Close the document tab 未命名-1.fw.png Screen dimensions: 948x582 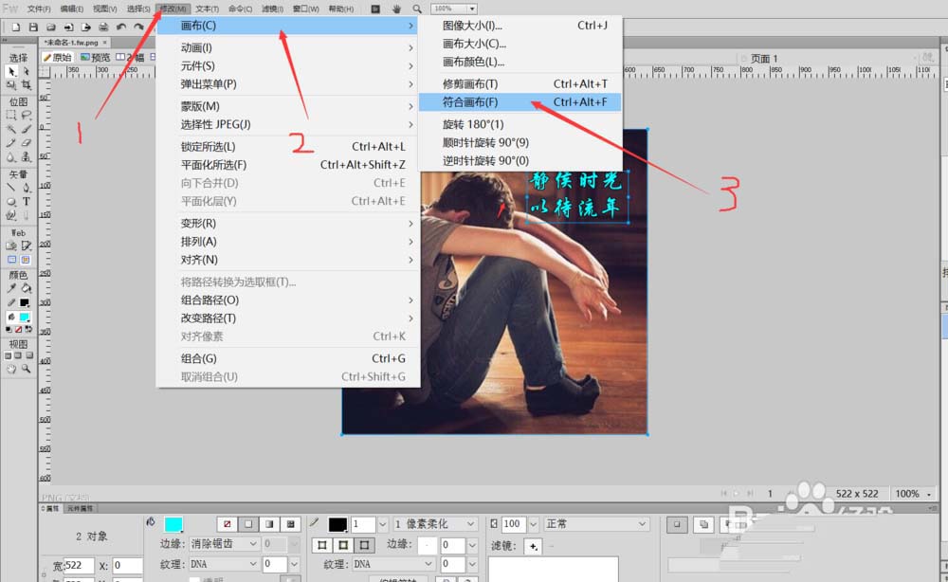click(x=104, y=43)
